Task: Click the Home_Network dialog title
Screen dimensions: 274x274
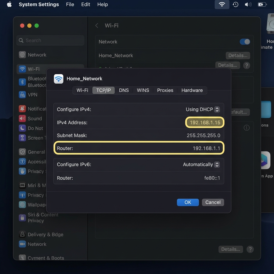Action: (x=84, y=79)
